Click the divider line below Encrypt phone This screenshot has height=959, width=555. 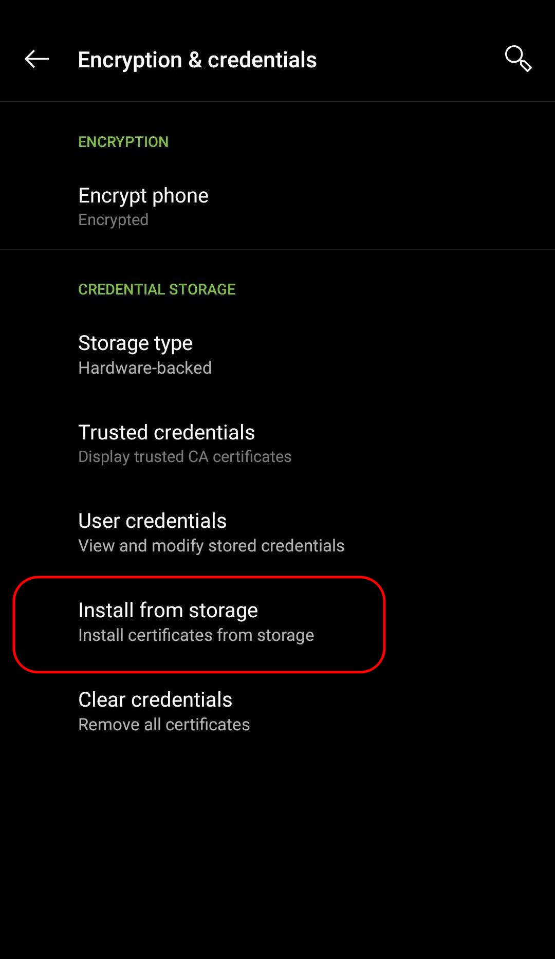[277, 250]
